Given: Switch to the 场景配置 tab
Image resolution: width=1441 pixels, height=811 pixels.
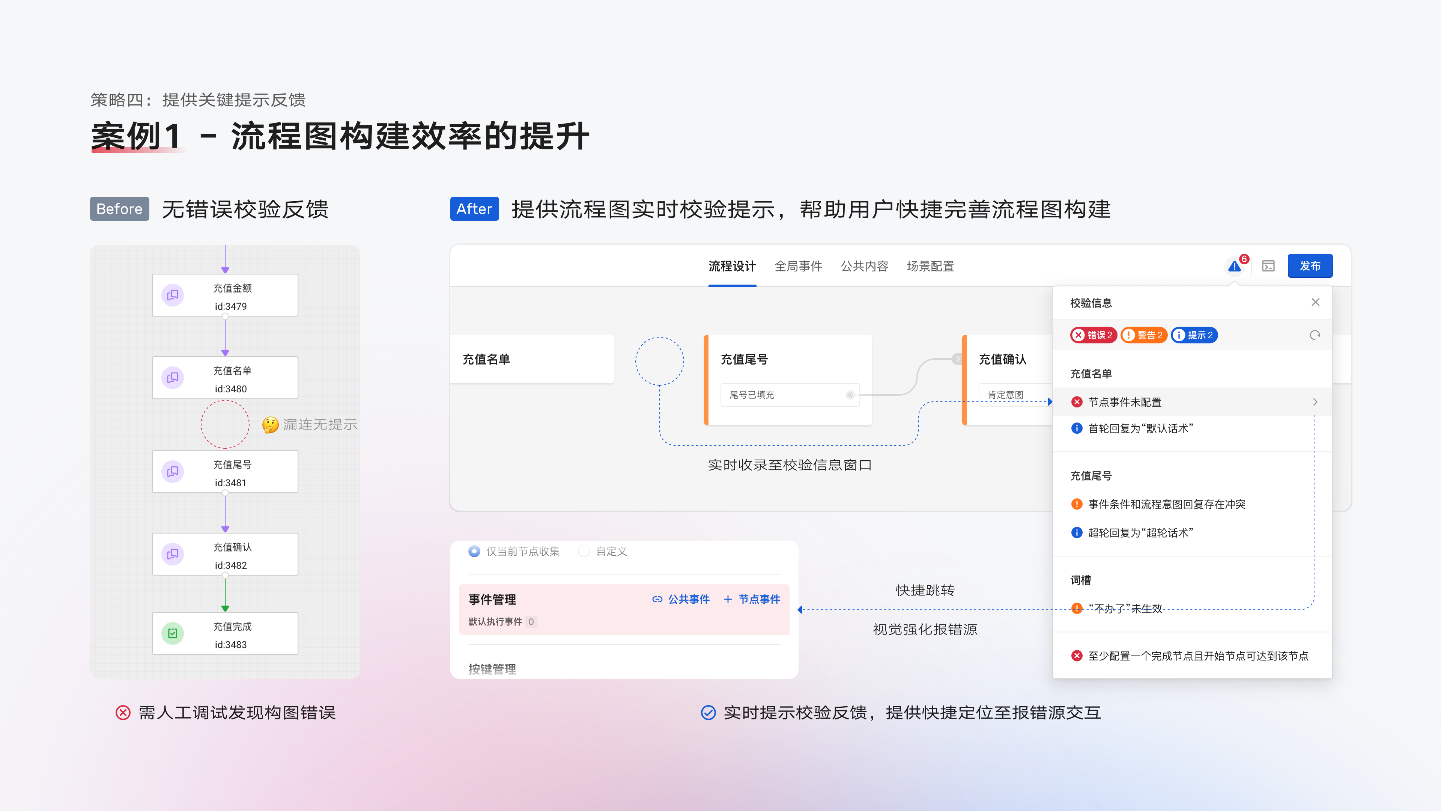Looking at the screenshot, I should [930, 267].
